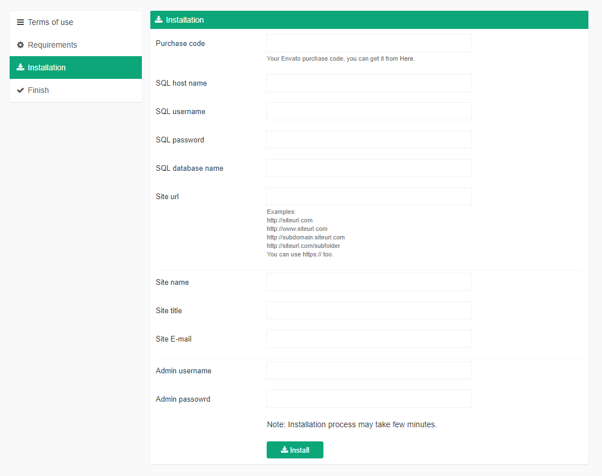The height and width of the screenshot is (476, 602).
Task: Focus the Site E-mail field
Action: (369, 339)
